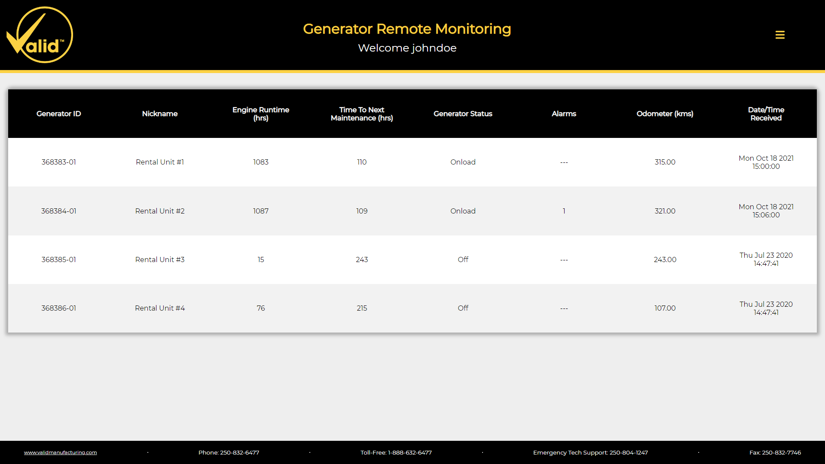Open the hamburger menu icon

pos(780,35)
